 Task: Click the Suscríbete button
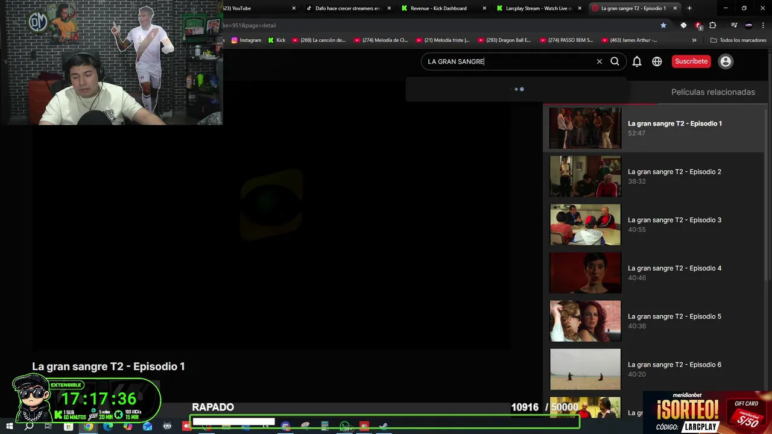pos(691,61)
